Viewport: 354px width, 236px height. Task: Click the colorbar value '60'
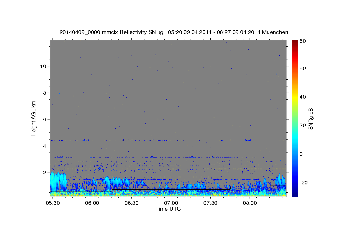(x=302, y=68)
